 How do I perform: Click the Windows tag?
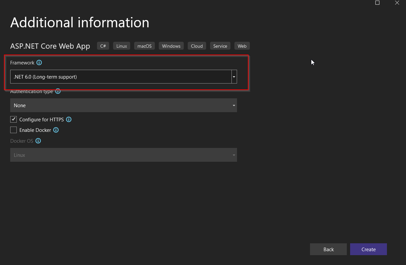171,46
